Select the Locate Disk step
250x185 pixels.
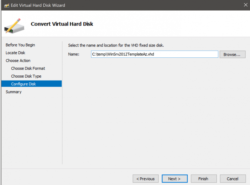click(x=15, y=53)
